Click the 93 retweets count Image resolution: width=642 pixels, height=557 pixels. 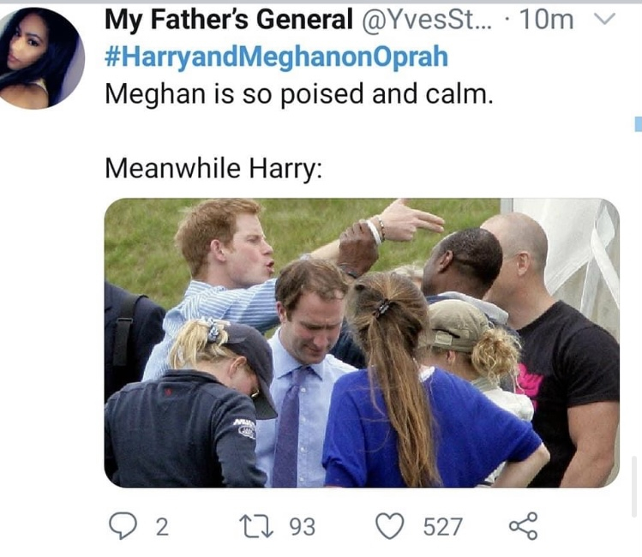(301, 527)
